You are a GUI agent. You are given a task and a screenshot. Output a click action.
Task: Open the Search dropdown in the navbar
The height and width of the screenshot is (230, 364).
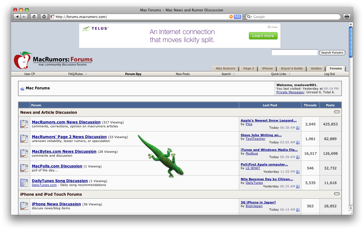coord(228,74)
